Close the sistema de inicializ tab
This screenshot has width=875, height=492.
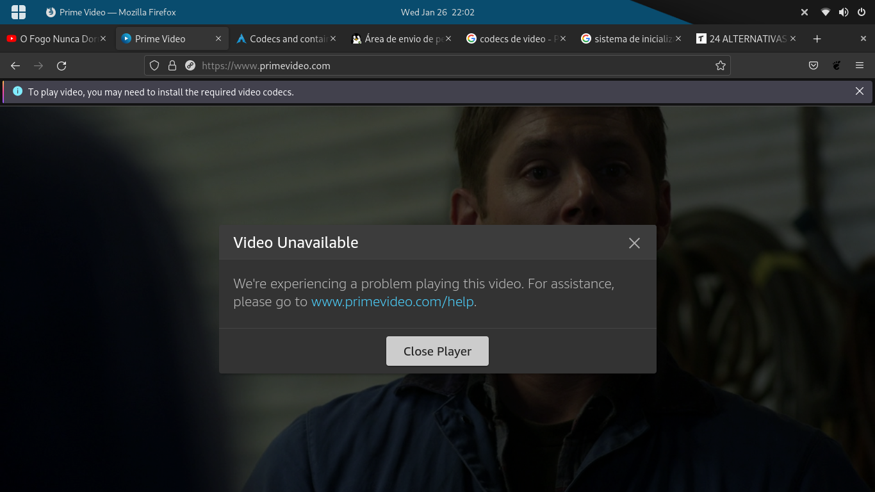[678, 39]
